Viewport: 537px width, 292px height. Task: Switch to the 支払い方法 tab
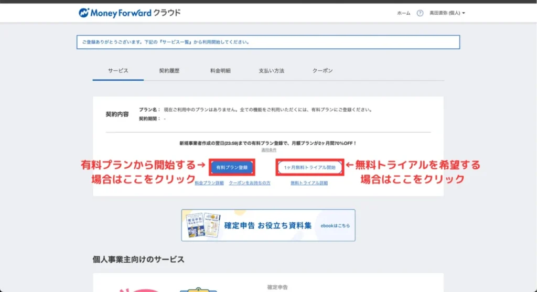(x=271, y=71)
